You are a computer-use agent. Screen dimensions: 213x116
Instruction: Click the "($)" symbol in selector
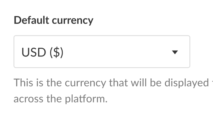[x=57, y=53]
